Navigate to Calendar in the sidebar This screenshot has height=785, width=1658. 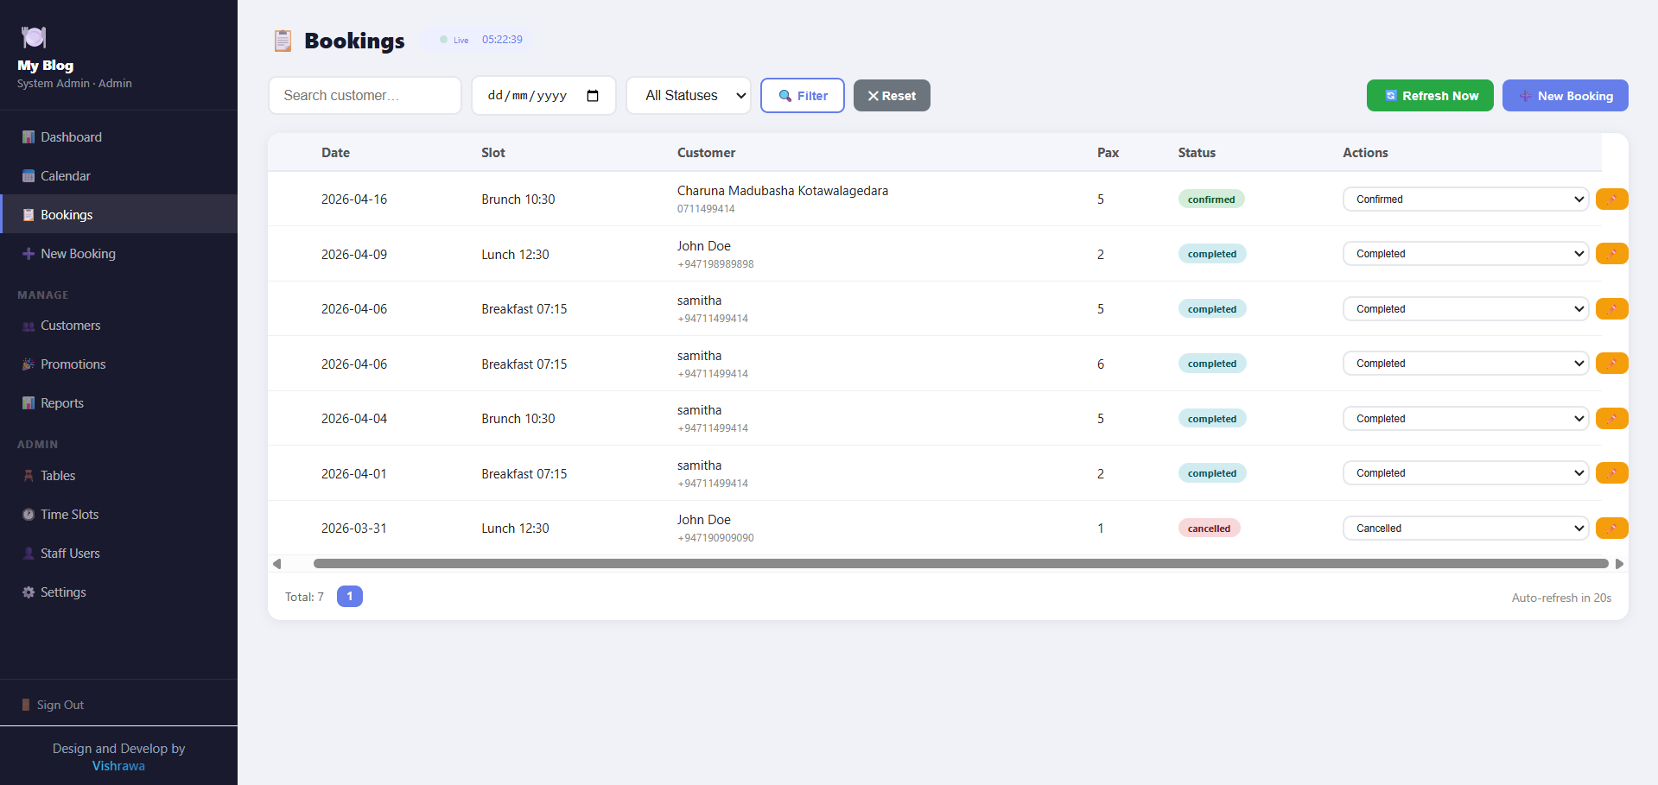(x=65, y=176)
